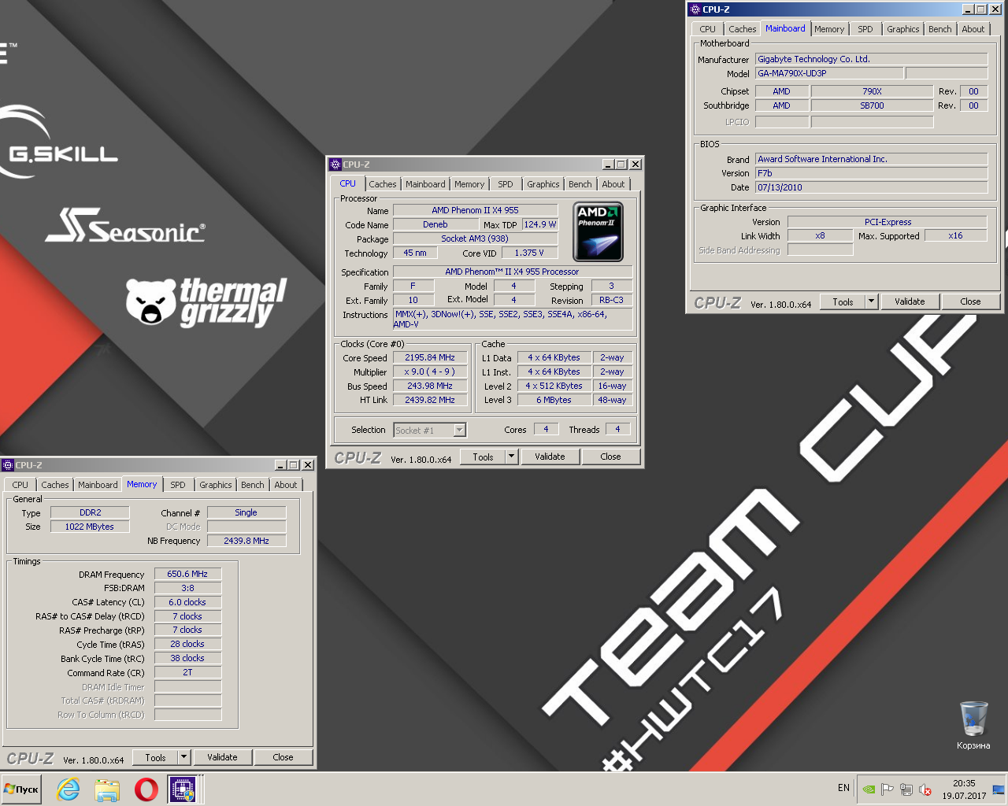Switch to Bench tab in Memory window
1008x806 pixels.
click(x=253, y=485)
